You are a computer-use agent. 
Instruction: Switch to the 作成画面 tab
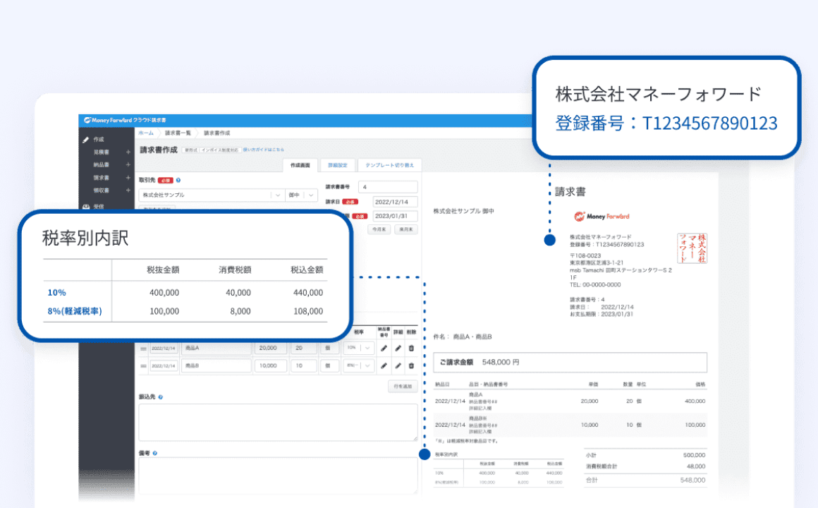coord(300,166)
